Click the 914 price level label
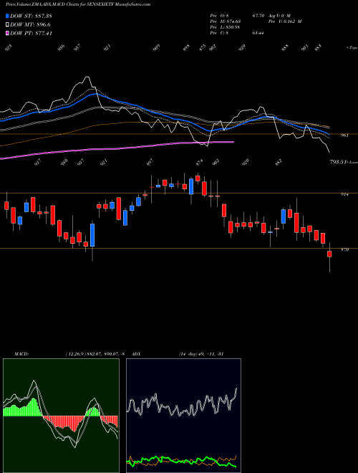 point(344,194)
